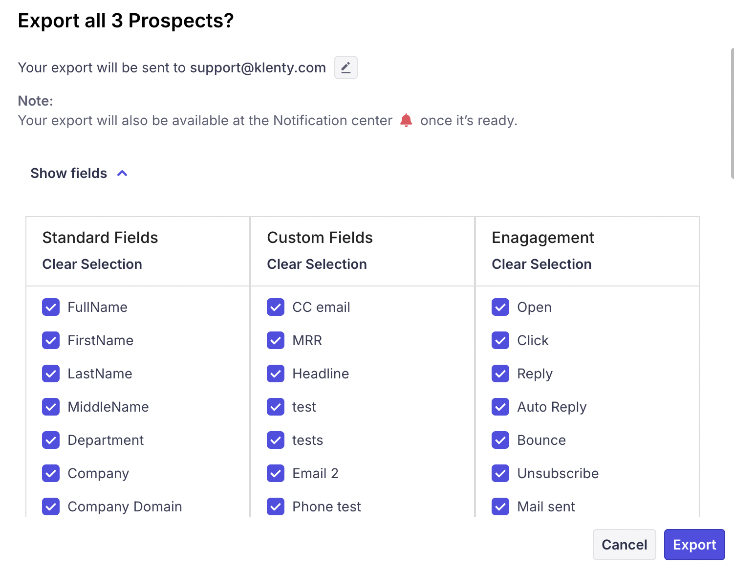Click the dialog's vertical scrollbar
Image resolution: width=734 pixels, height=572 pixels.
click(732, 113)
